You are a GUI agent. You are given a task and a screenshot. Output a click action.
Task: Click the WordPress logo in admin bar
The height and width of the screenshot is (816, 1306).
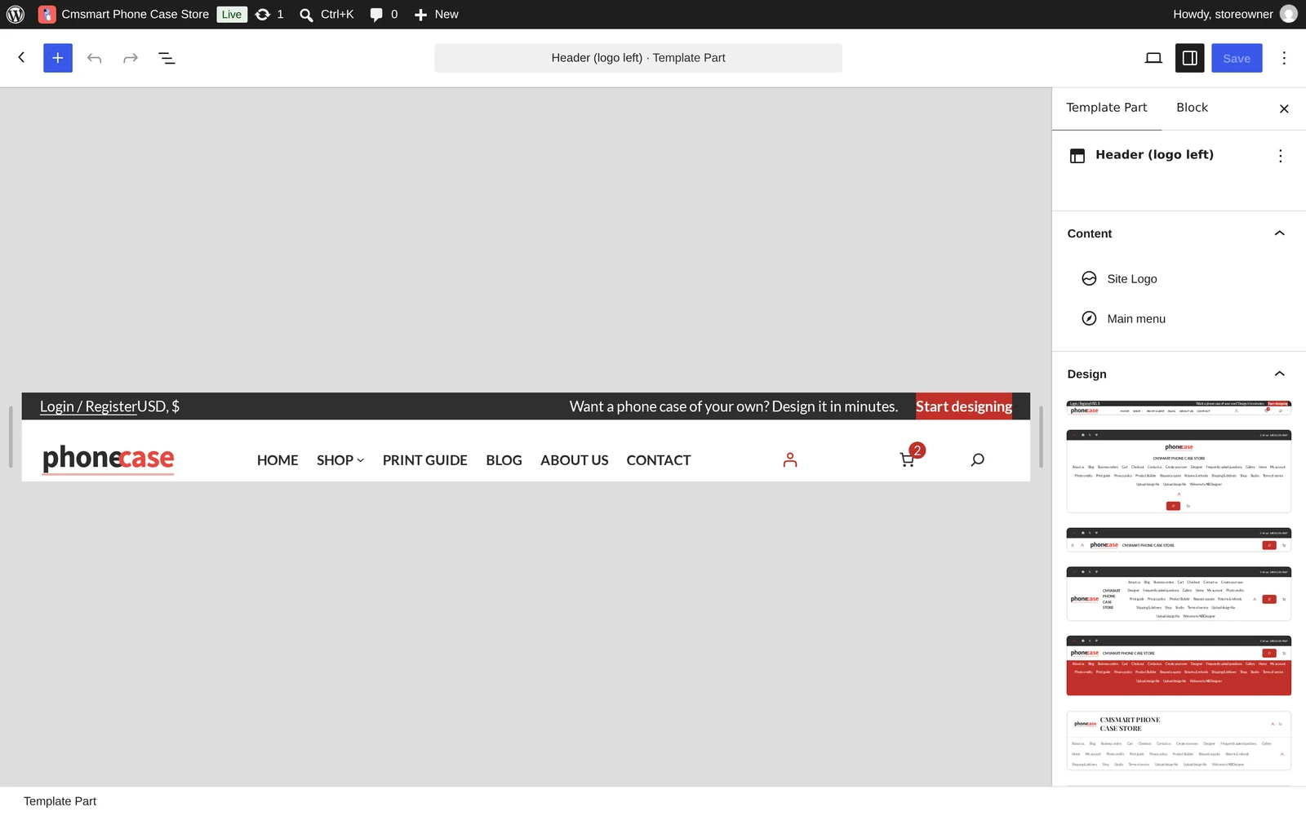(x=16, y=14)
